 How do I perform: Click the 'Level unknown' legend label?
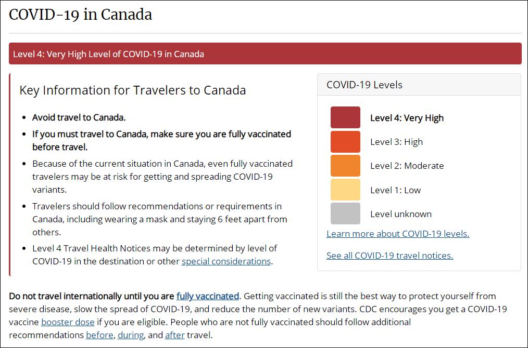(x=401, y=214)
